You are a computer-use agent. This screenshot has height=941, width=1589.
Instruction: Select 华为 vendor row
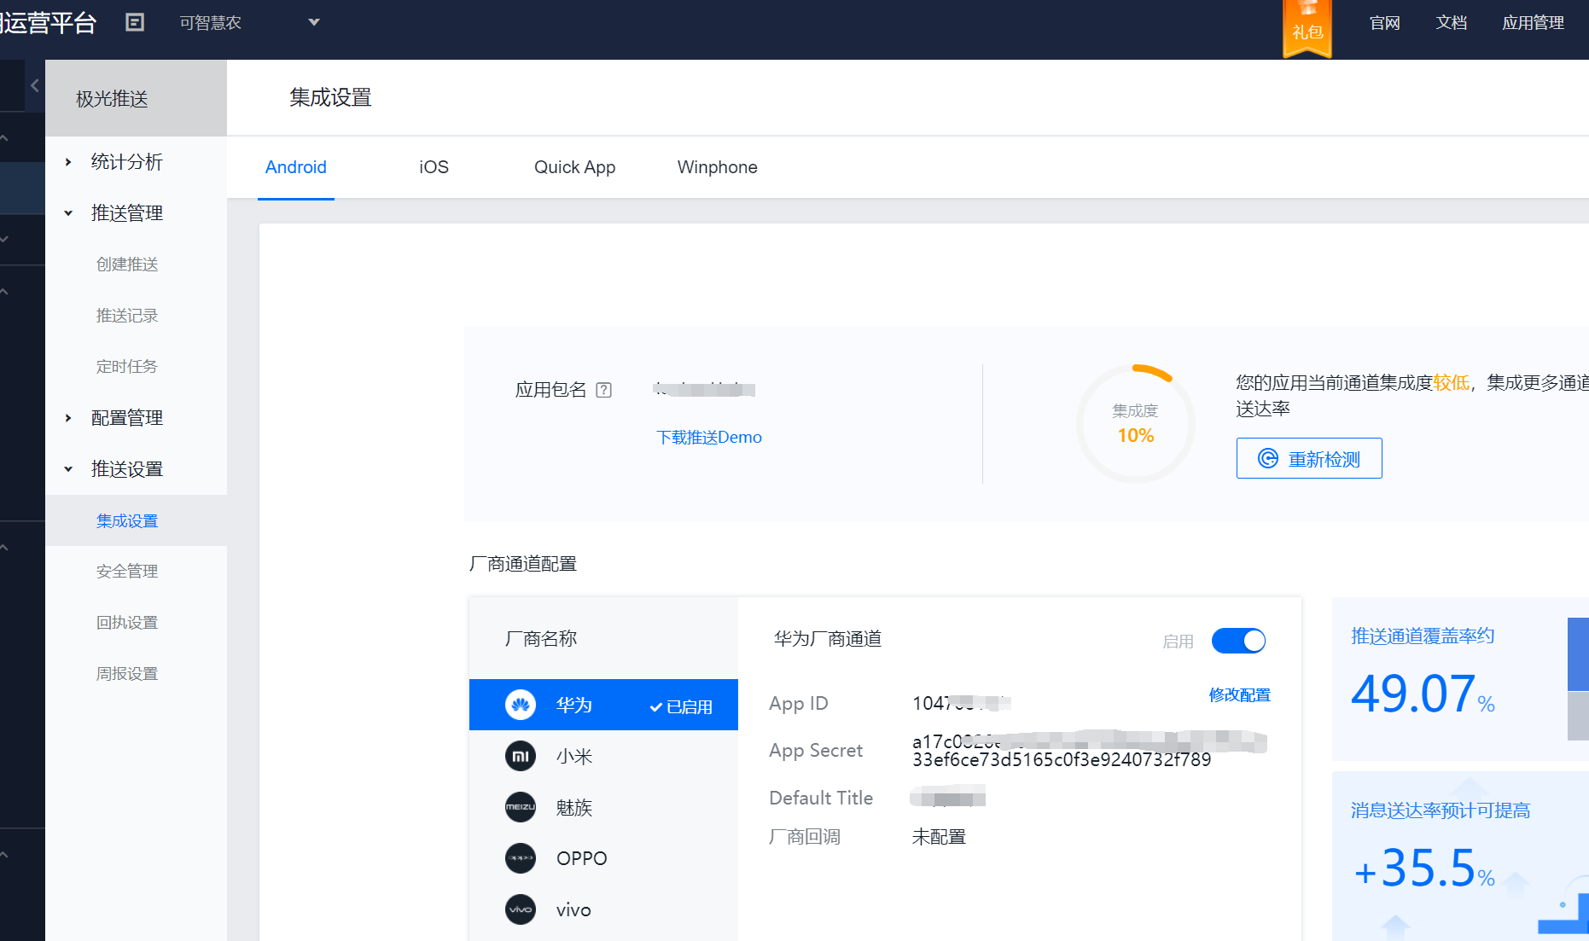coord(603,705)
